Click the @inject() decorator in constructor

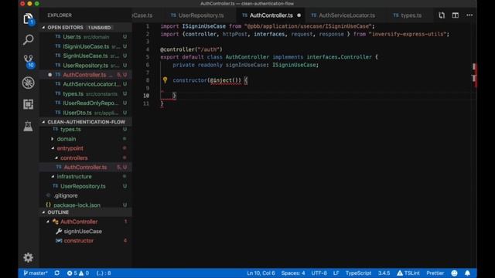click(x=226, y=80)
